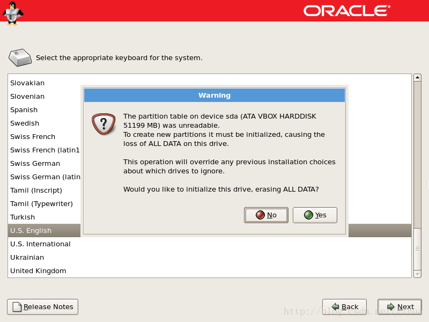Image resolution: width=429 pixels, height=322 pixels.
Task: Select Swiss French (latin1) layout
Action: [x=45, y=150]
